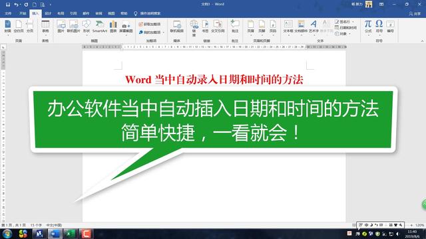Click the red document title heading

(214, 80)
